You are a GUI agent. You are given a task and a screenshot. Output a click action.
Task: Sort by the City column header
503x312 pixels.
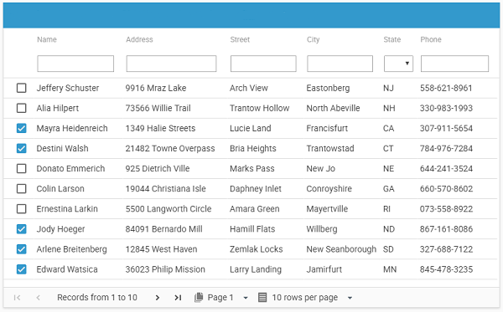313,39
